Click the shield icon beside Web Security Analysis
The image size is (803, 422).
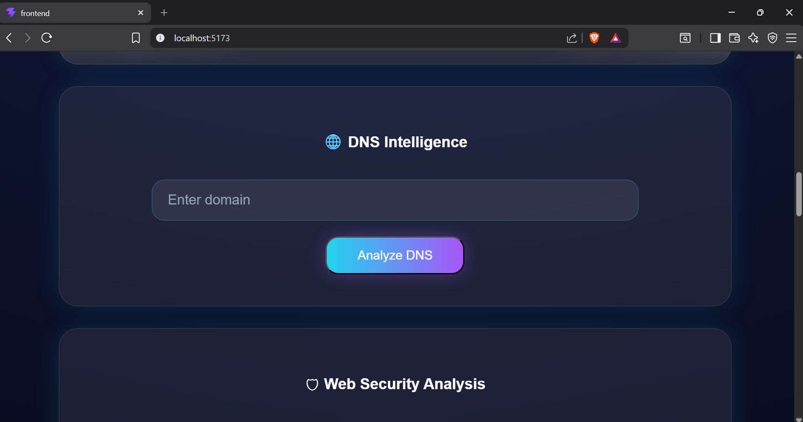click(x=312, y=385)
